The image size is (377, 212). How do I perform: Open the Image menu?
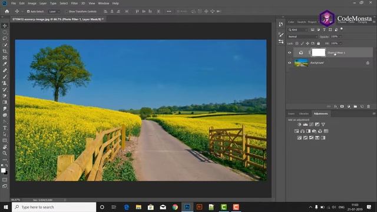click(x=32, y=4)
